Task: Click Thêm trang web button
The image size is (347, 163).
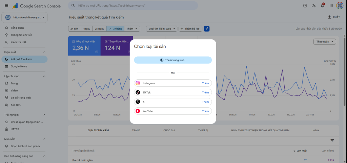Action: 173,60
